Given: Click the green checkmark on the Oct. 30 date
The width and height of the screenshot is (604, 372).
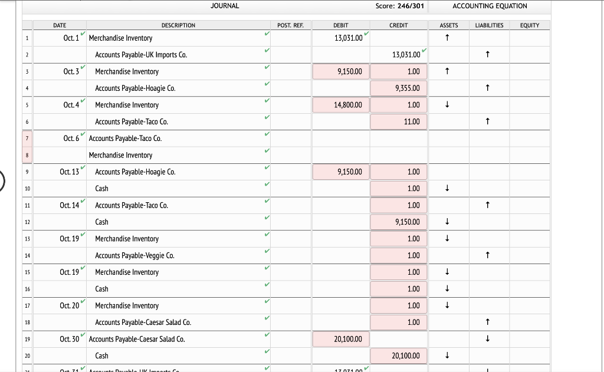Looking at the screenshot, I should (81, 335).
